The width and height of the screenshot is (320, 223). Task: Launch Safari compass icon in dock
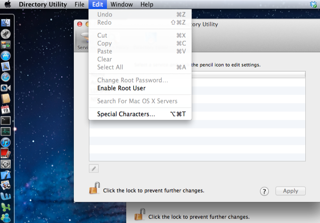tap(6, 77)
